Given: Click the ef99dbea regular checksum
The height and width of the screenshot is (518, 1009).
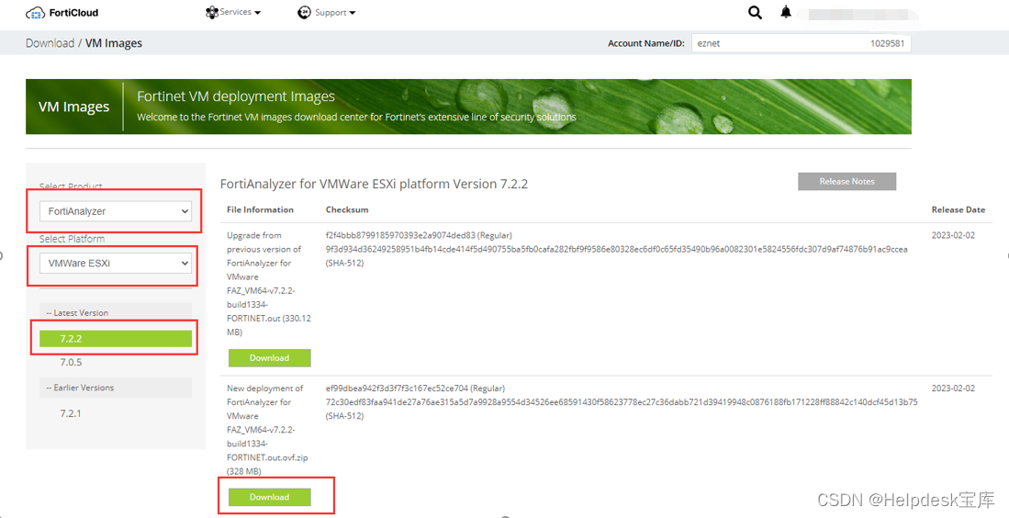Looking at the screenshot, I should pyautogui.click(x=415, y=388).
